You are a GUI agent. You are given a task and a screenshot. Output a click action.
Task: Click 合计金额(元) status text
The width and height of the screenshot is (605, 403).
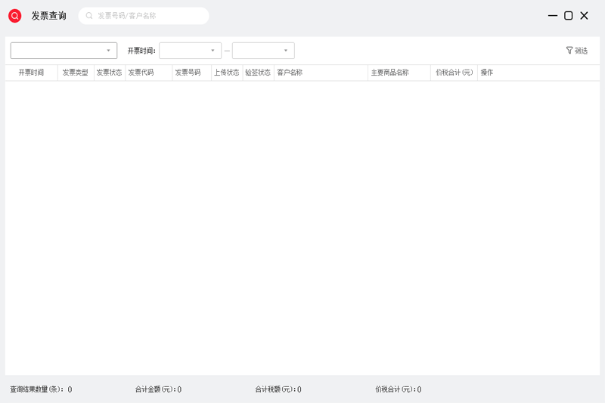[x=158, y=389]
